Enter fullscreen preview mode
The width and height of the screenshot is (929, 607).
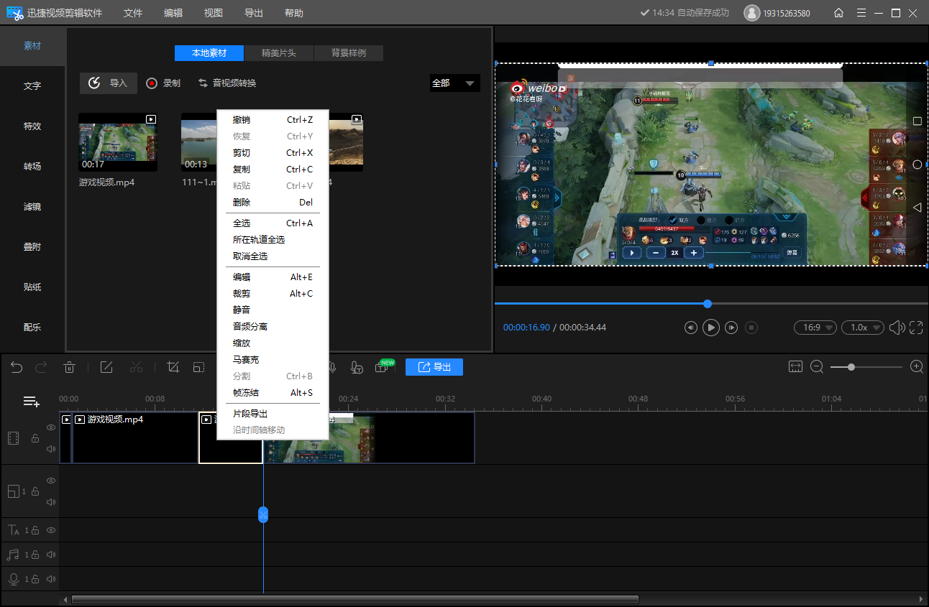(x=916, y=328)
